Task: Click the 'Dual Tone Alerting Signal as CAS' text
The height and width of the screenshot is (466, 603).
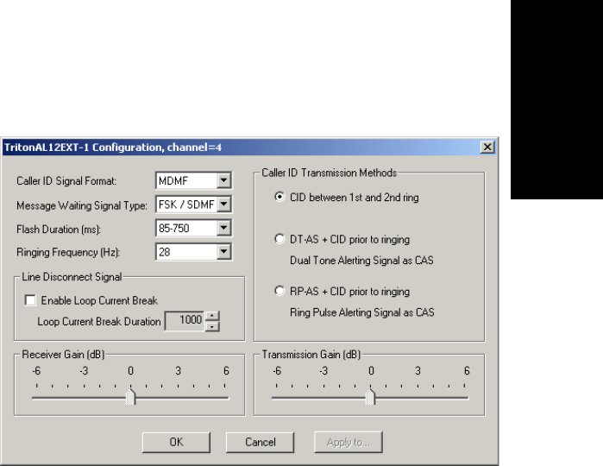Action: point(361,261)
